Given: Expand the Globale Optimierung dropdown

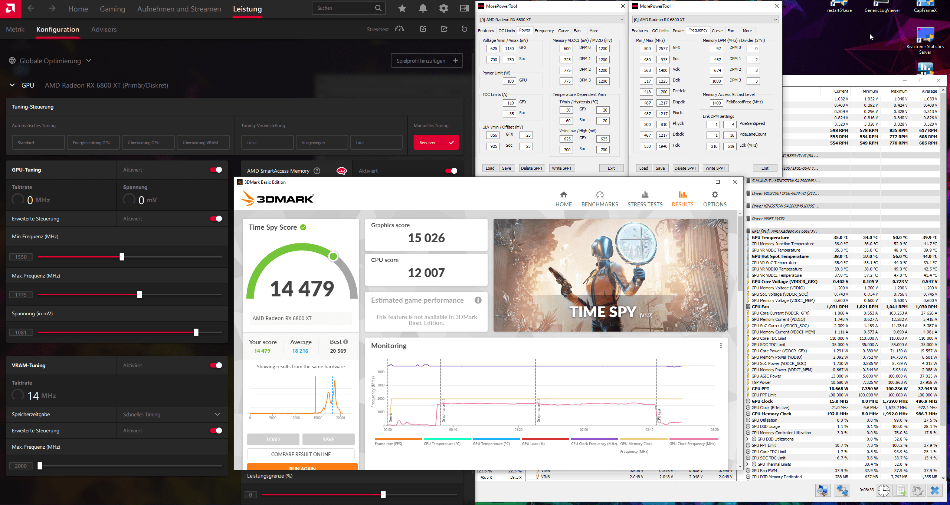Looking at the screenshot, I should [x=89, y=61].
